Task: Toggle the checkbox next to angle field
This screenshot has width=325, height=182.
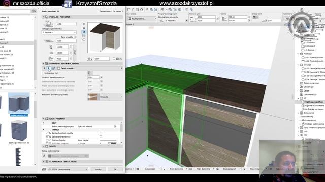Action: pyautogui.click(x=114, y=59)
